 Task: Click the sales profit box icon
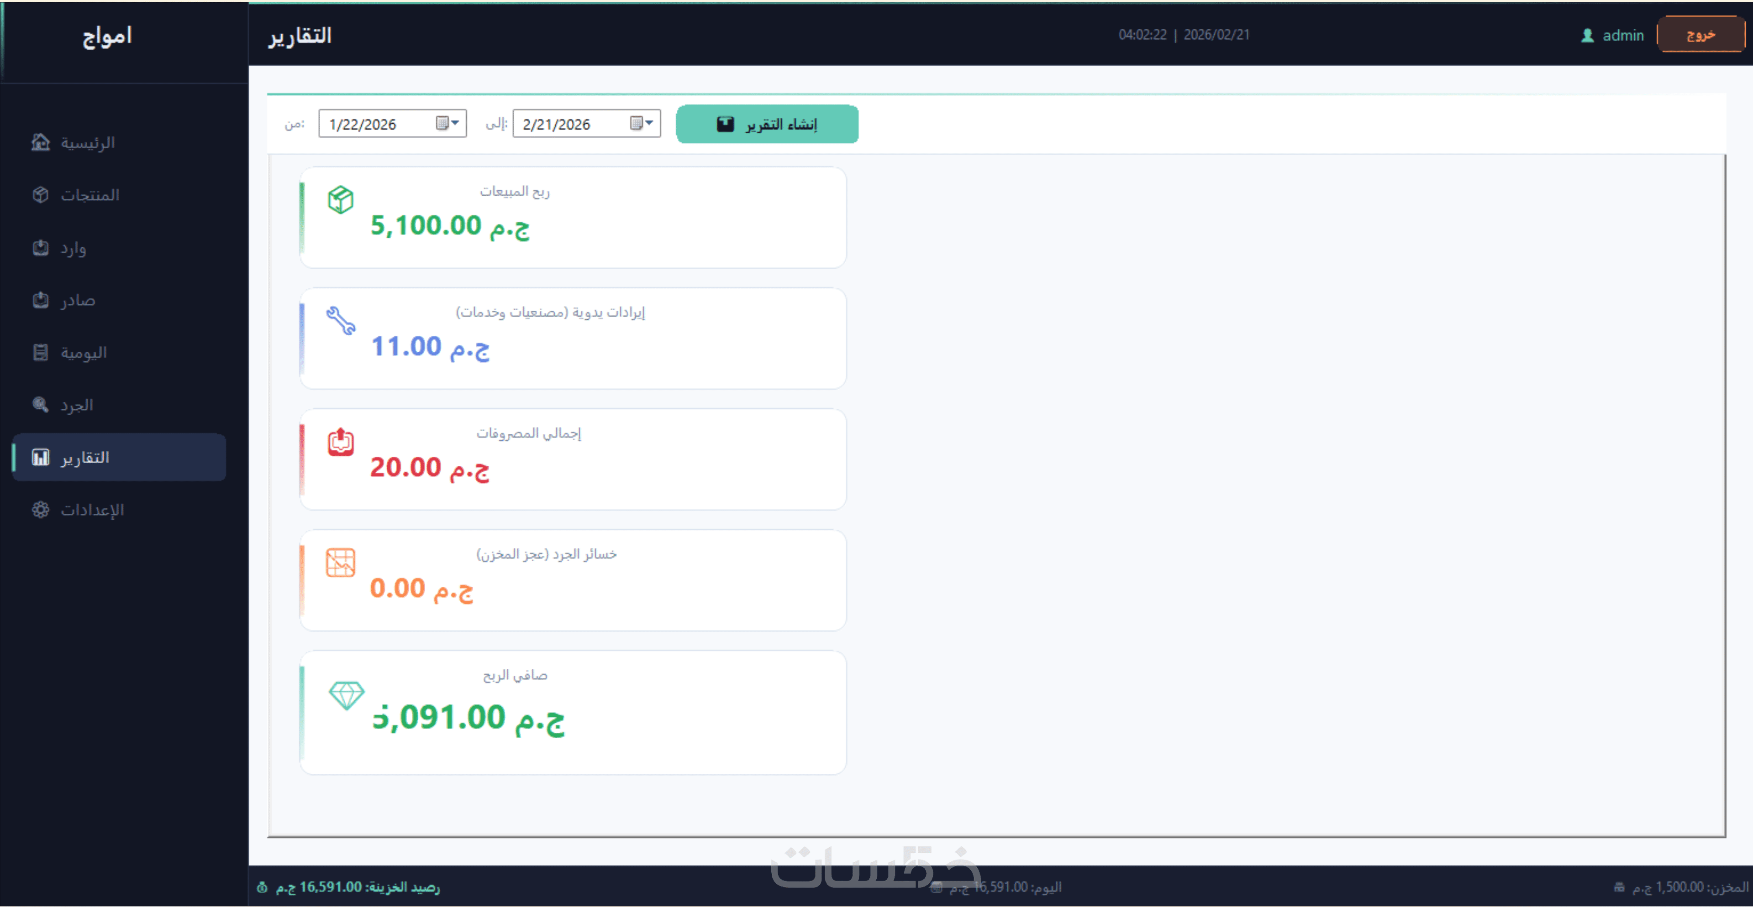tap(340, 200)
